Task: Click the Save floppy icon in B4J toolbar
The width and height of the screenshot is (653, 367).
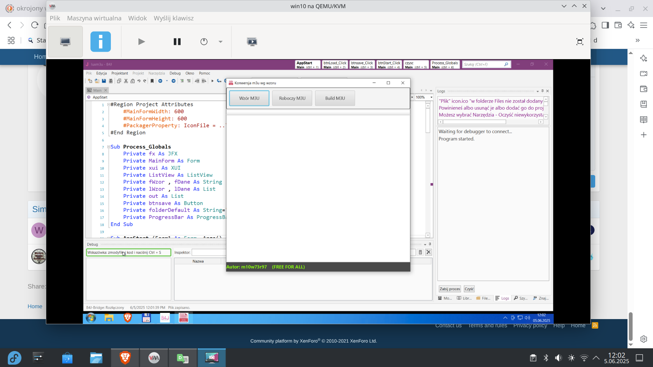Action: coord(104,81)
